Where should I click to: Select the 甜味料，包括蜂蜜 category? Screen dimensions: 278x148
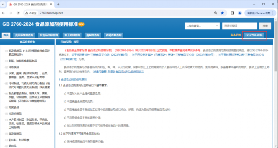[x=22, y=140]
